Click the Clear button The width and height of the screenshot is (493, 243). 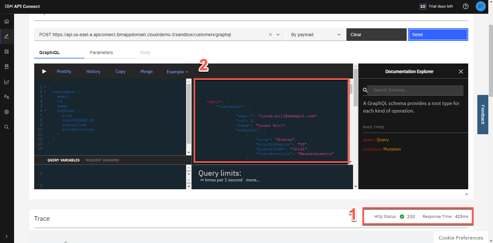tap(376, 35)
